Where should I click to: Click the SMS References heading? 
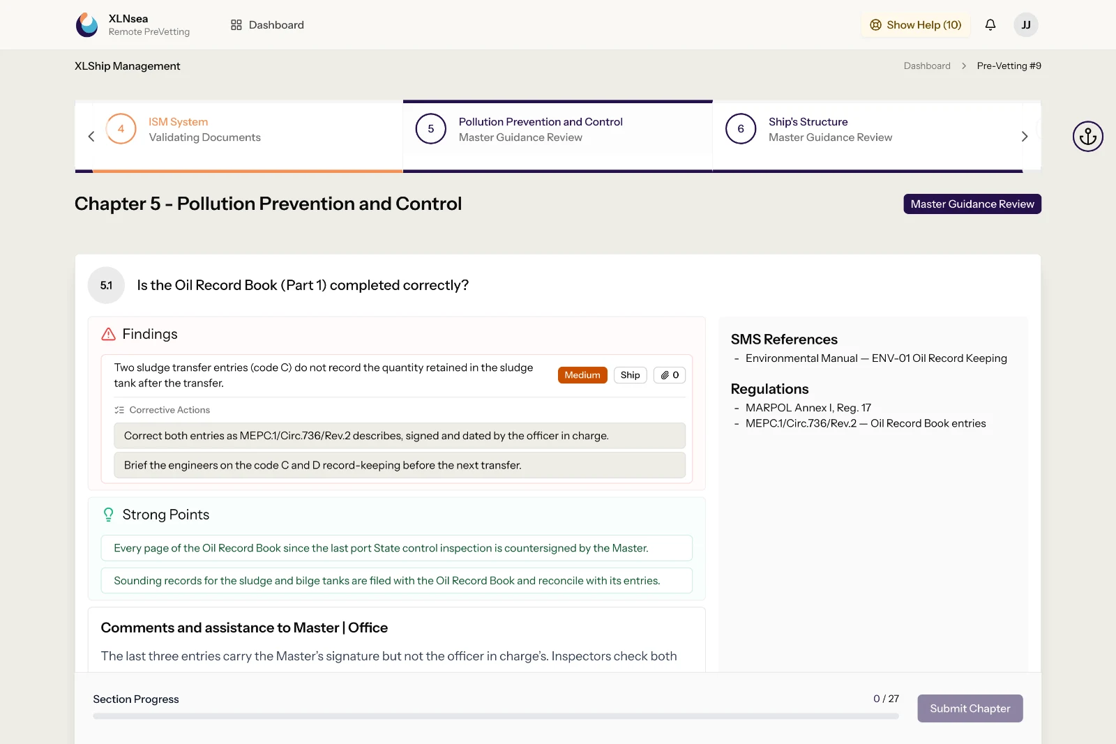coord(784,340)
